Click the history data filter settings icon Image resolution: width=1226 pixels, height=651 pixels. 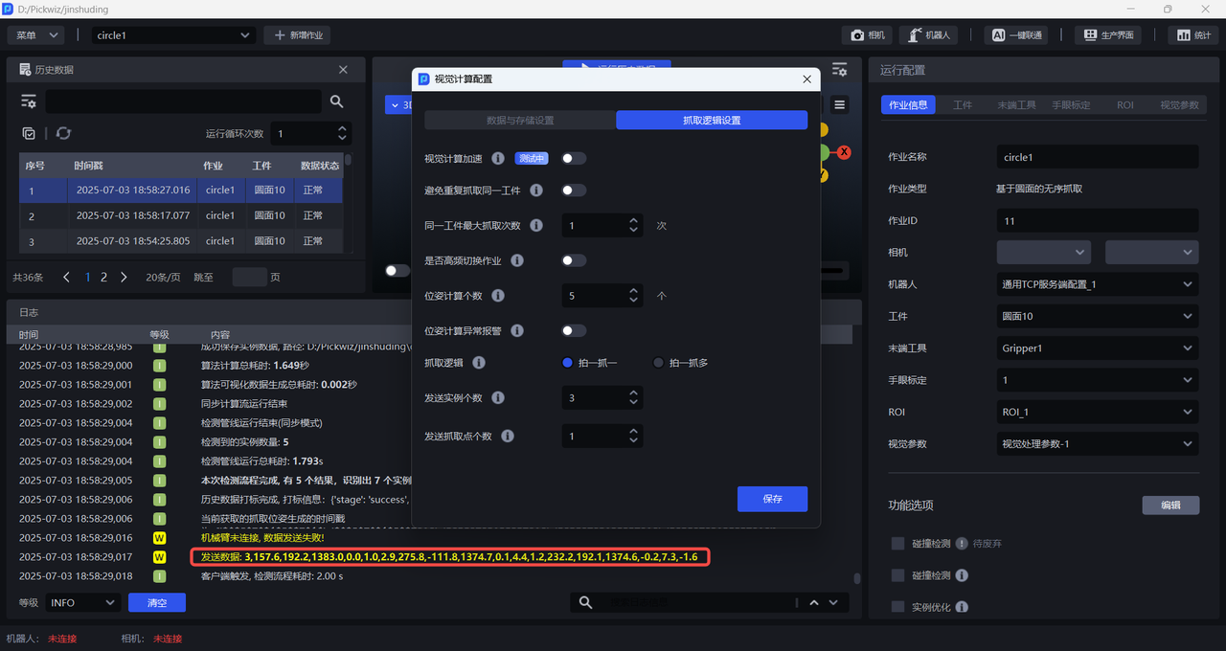click(29, 101)
